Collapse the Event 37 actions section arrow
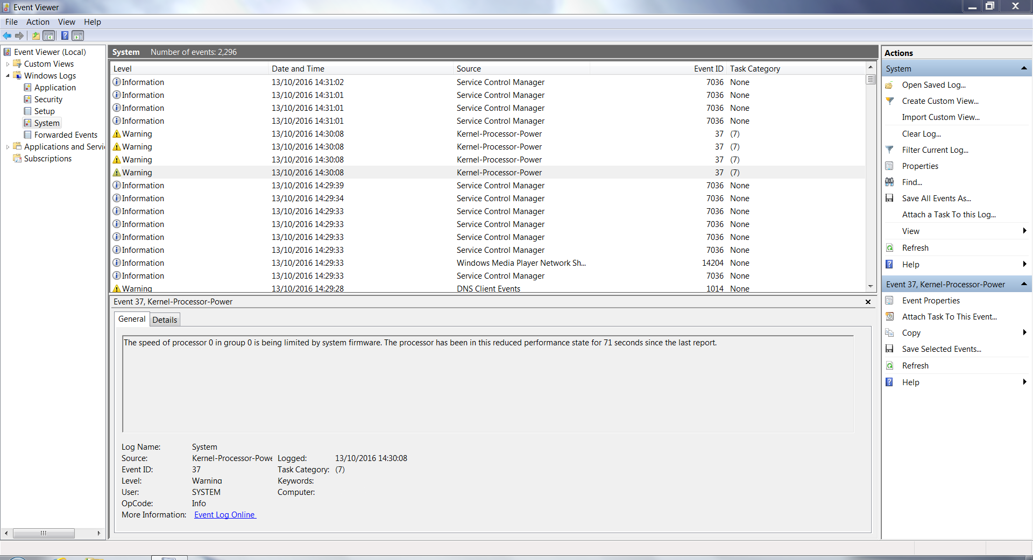Screen dimensions: 1033x560 pyautogui.click(x=1024, y=284)
